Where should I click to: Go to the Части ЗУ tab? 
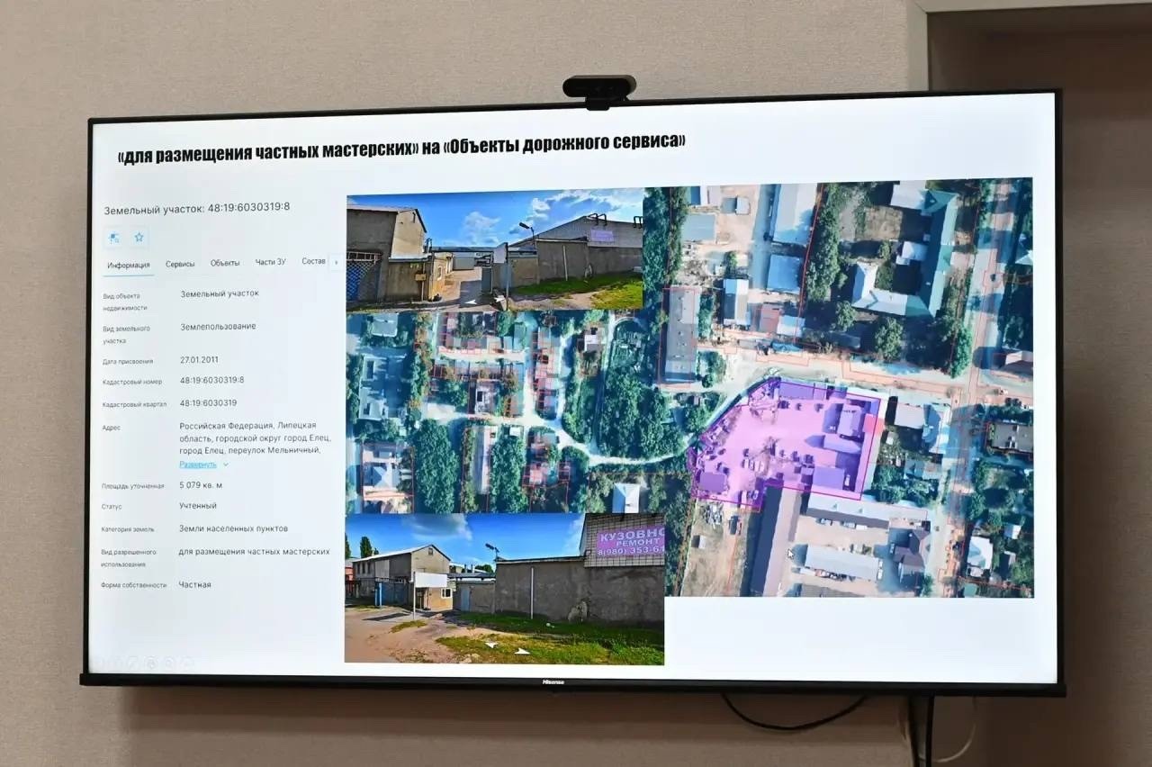(x=270, y=262)
